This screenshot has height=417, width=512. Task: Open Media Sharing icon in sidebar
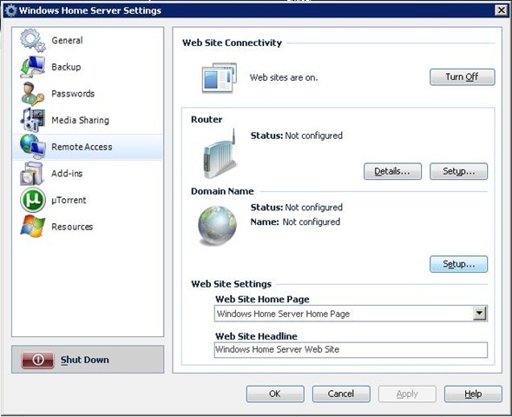tap(32, 120)
